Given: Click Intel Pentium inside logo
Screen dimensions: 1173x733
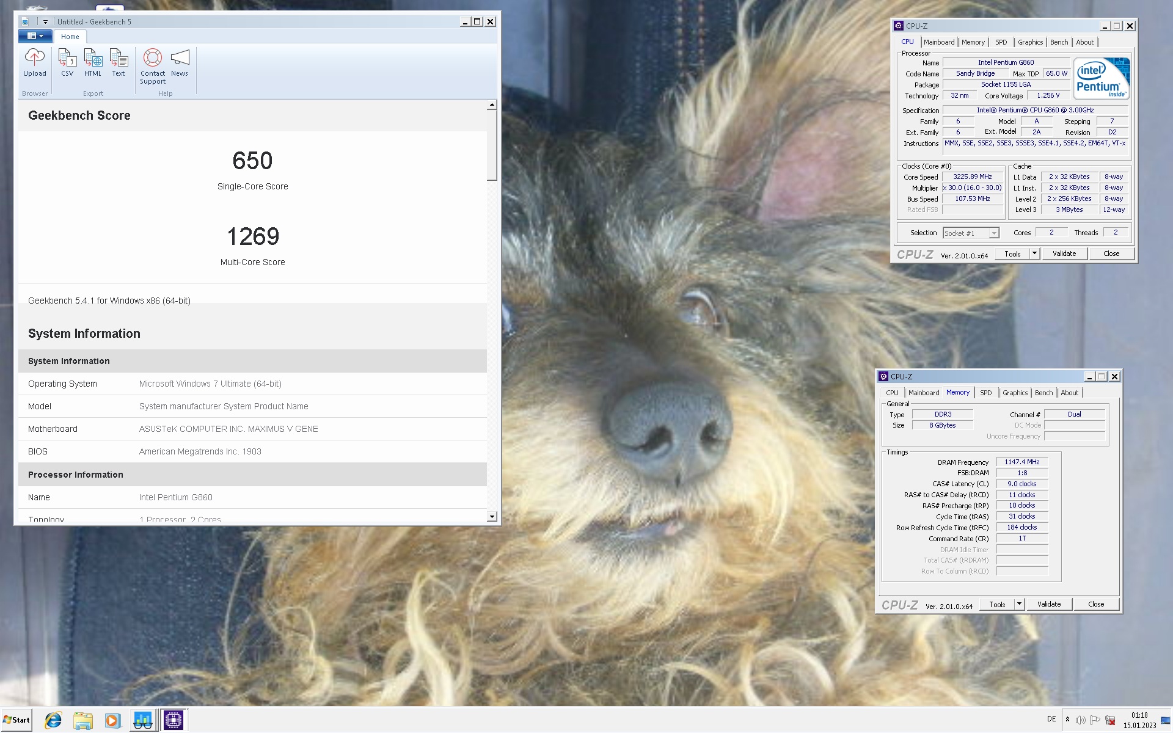Looking at the screenshot, I should [1102, 79].
